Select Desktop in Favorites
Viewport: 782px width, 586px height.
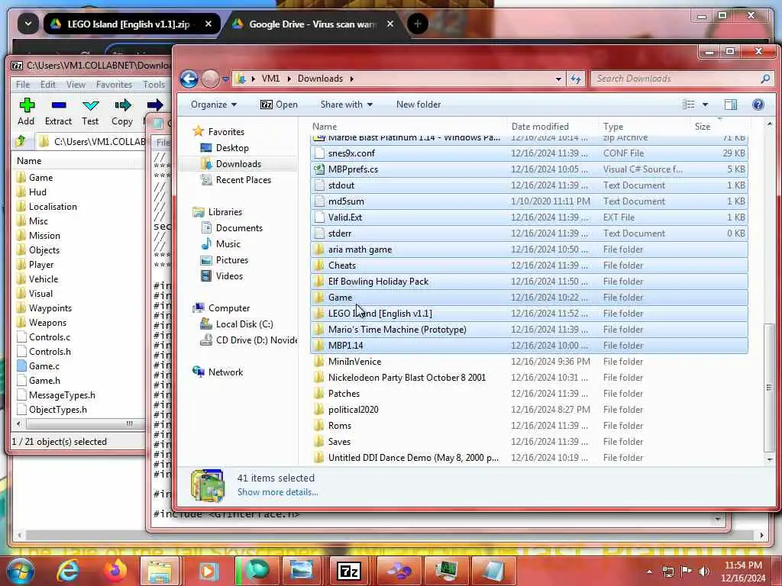(232, 148)
